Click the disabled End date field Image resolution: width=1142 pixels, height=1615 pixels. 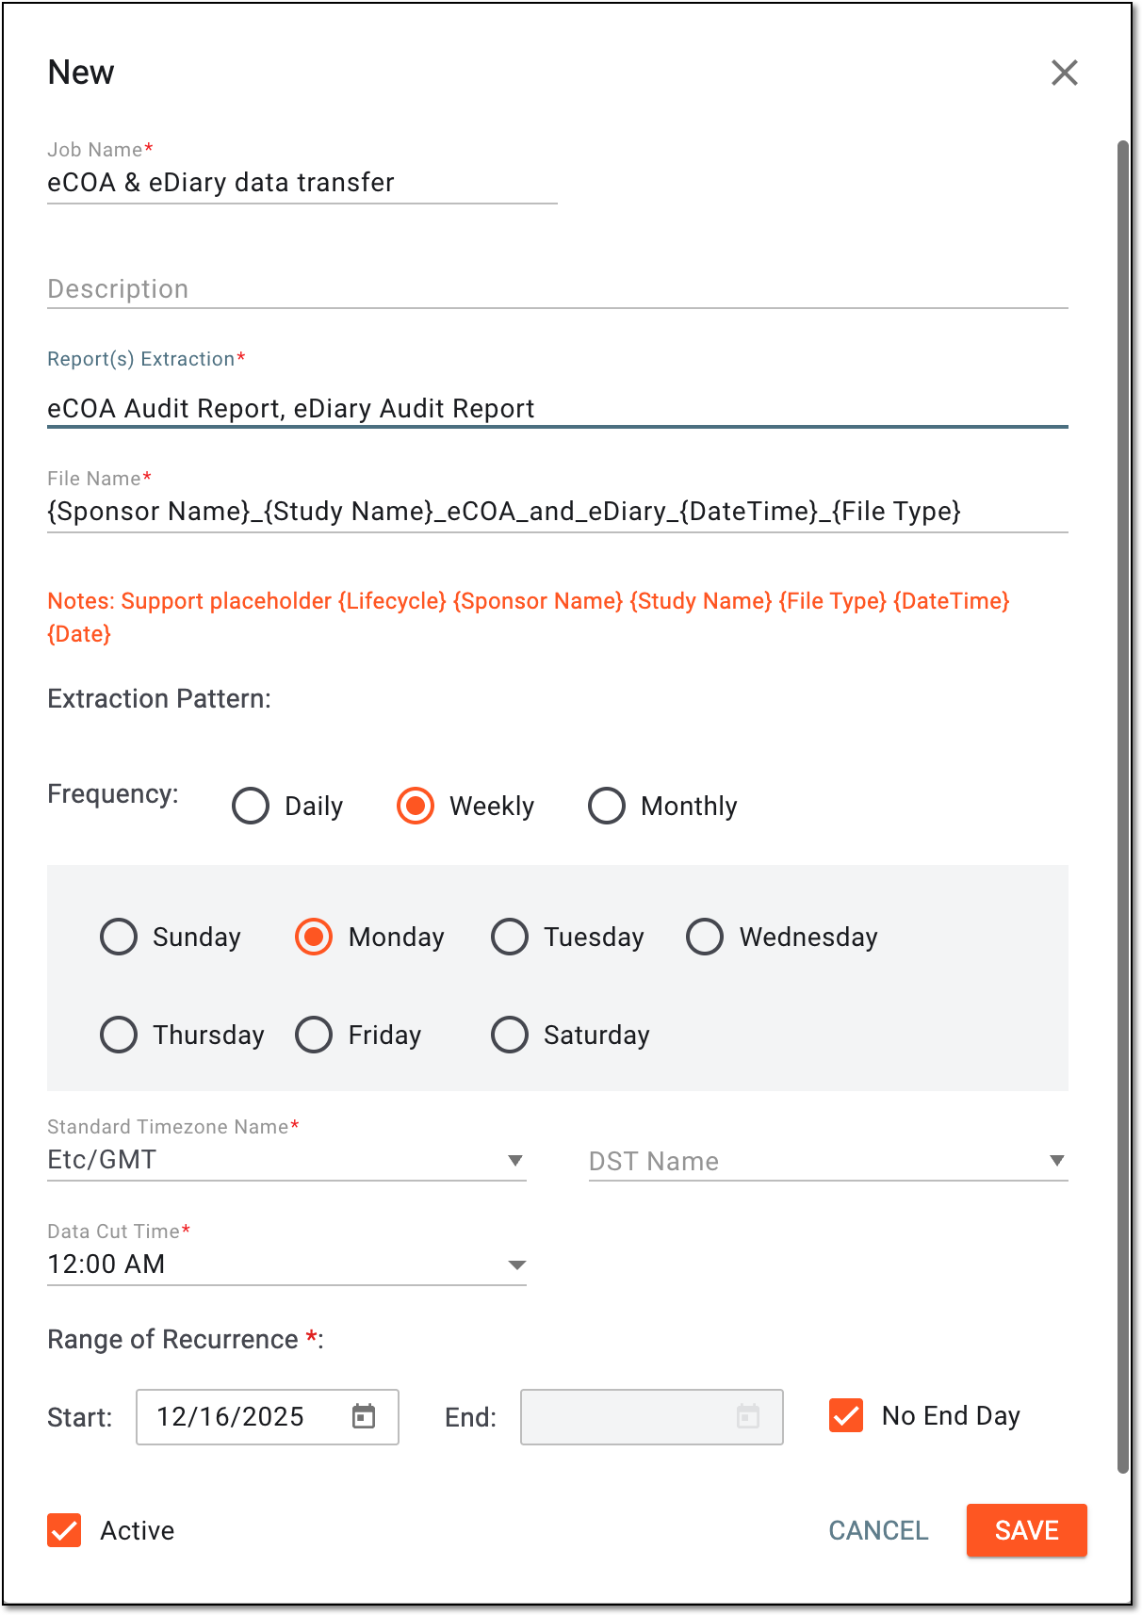tap(652, 1416)
